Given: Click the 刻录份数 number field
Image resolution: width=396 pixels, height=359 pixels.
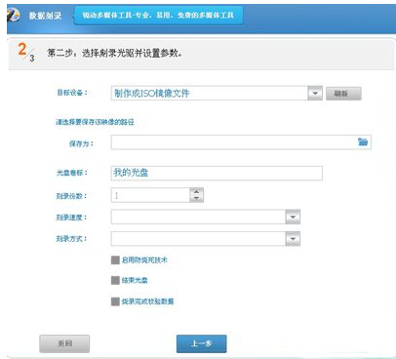Looking at the screenshot, I should (x=150, y=195).
